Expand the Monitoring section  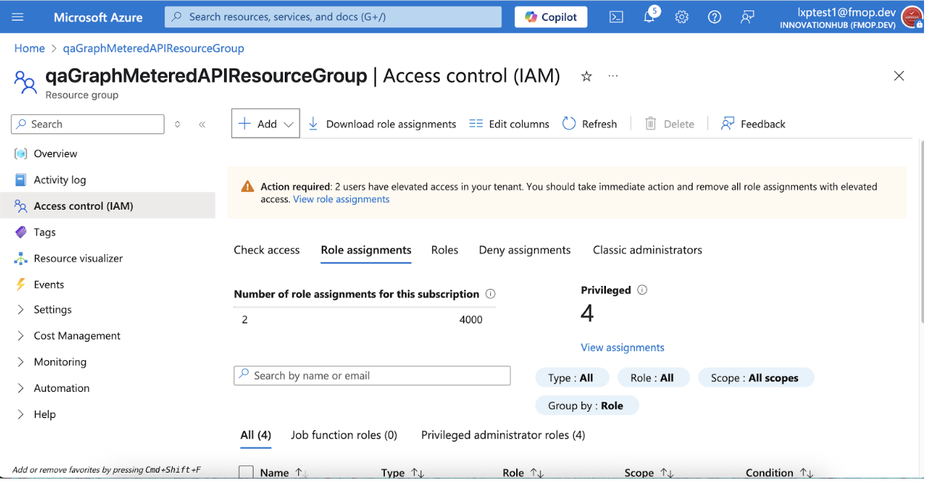(x=21, y=362)
